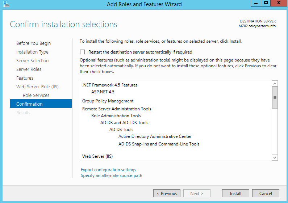This screenshot has width=288, height=203.
Task: Open the Features step
Action: 25,78
